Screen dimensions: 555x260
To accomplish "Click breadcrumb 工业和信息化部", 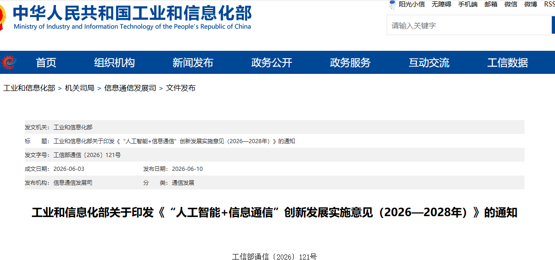I will tap(29, 88).
